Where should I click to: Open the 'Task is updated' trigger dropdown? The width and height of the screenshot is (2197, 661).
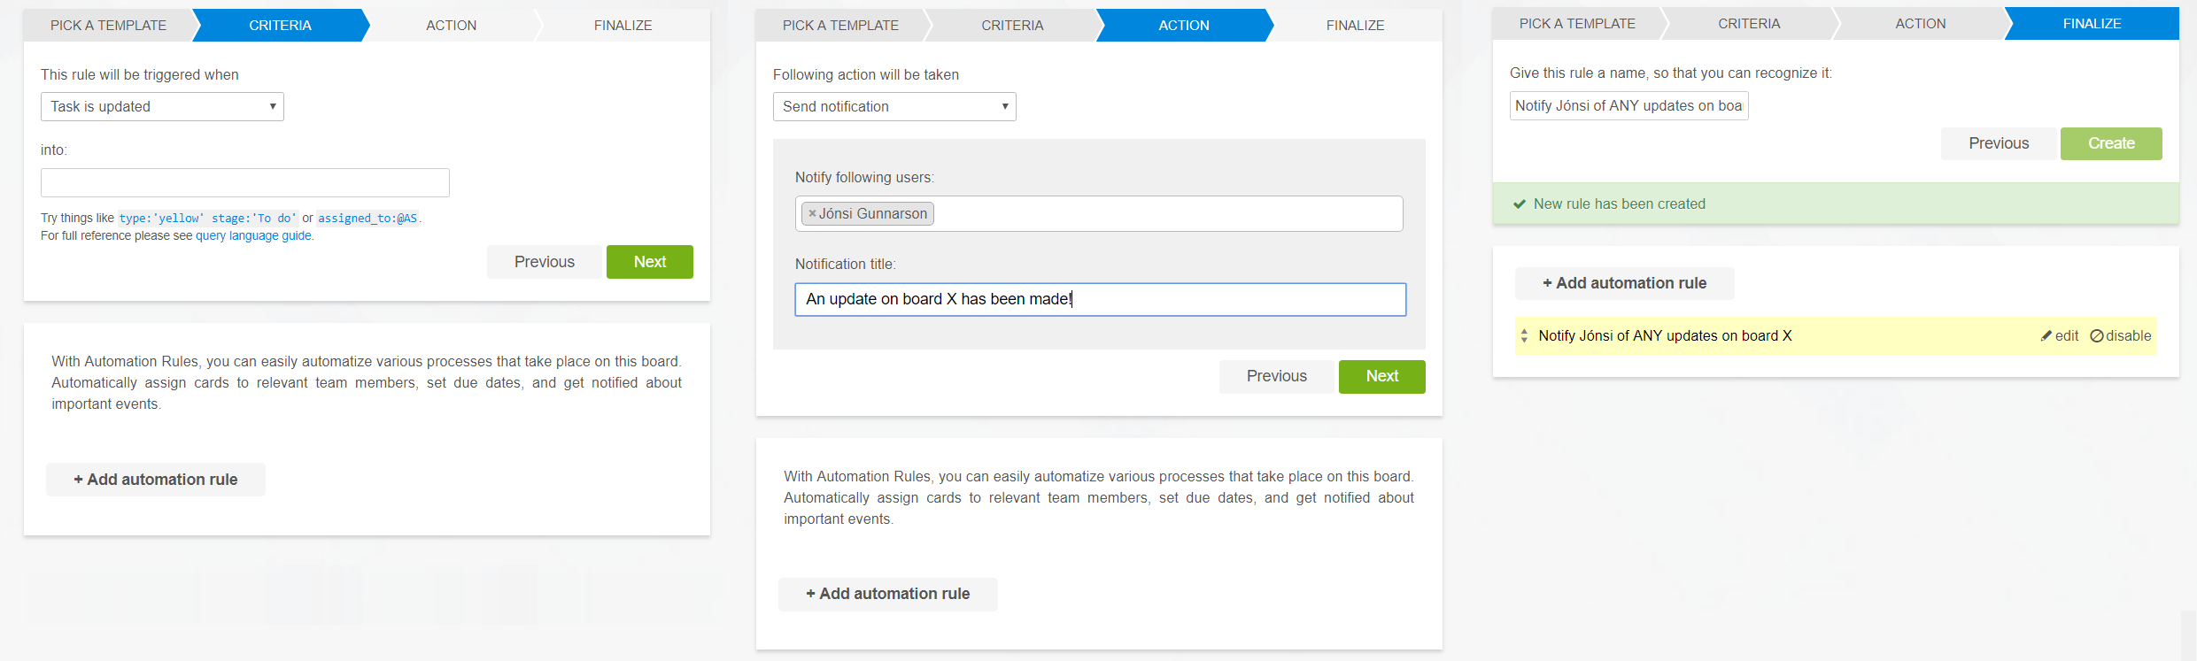pos(162,107)
